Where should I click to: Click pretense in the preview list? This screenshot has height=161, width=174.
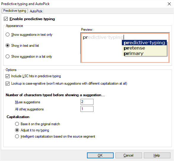pos(134,48)
